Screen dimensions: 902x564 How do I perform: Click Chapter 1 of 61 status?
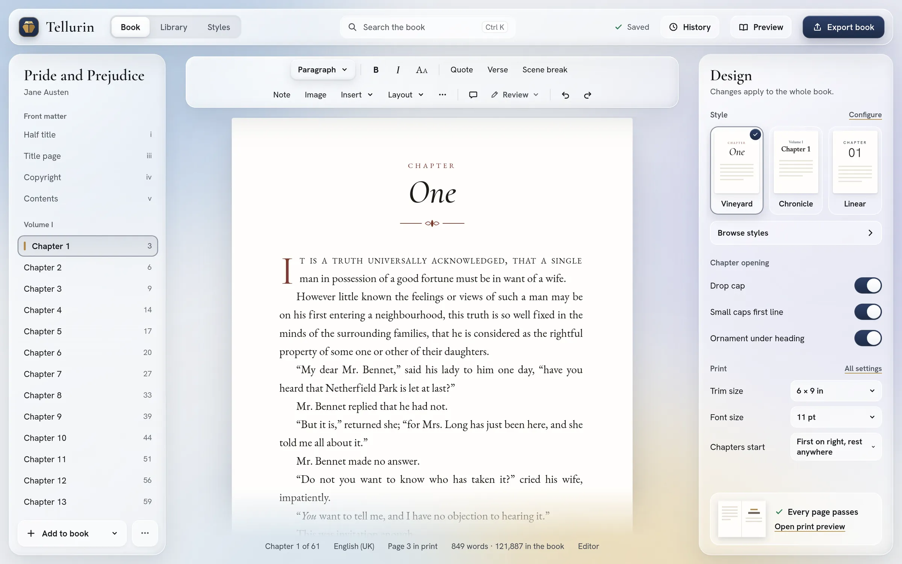[x=292, y=546]
